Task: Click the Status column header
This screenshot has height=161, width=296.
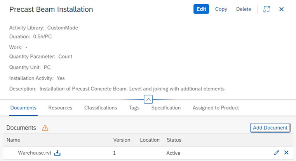Action: pos(174,140)
